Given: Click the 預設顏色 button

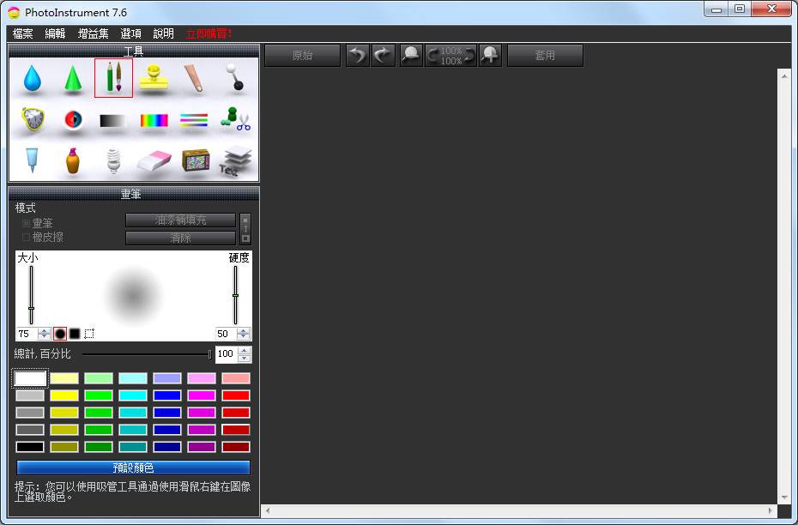Looking at the screenshot, I should tap(133, 468).
